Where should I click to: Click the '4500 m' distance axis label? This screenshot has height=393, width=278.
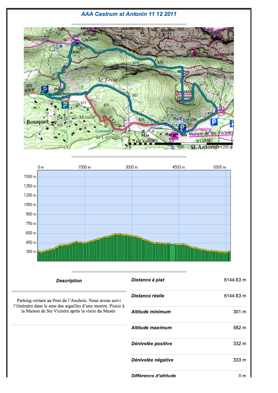179,167
